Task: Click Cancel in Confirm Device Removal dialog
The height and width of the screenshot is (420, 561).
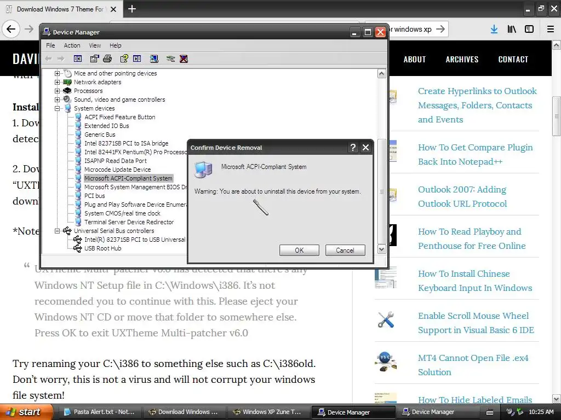Action: pos(345,250)
